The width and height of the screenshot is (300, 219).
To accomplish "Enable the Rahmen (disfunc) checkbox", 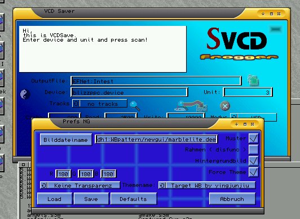I will (x=254, y=150).
